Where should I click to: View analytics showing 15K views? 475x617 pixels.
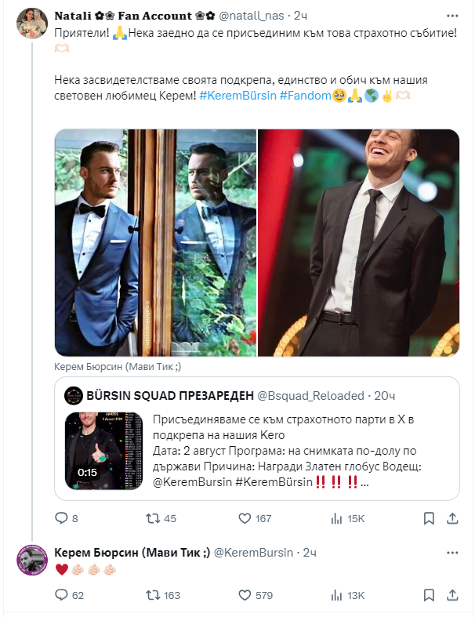pyautogui.click(x=337, y=518)
